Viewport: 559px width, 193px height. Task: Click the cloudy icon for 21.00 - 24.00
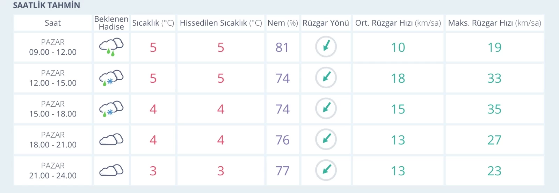click(111, 170)
